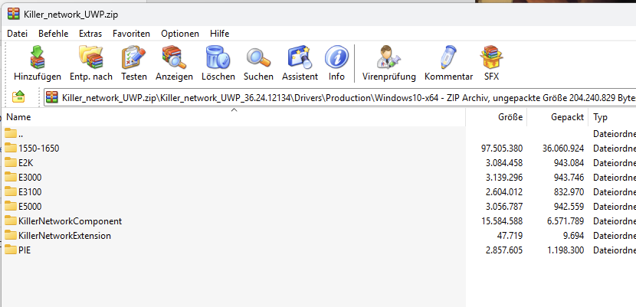Viewport: 636px width, 307px height.
Task: Click the Anzeigen view icon
Action: coord(174,57)
